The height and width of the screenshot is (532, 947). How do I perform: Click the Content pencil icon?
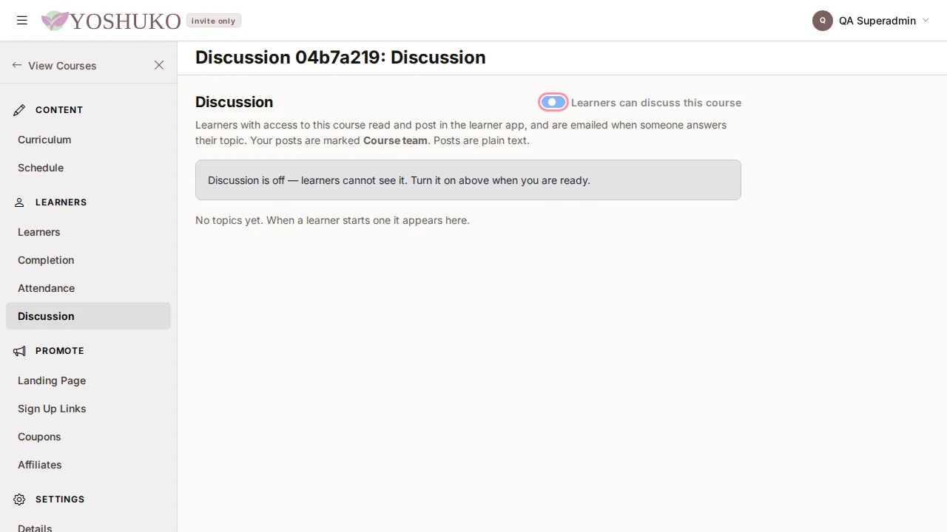click(x=19, y=110)
